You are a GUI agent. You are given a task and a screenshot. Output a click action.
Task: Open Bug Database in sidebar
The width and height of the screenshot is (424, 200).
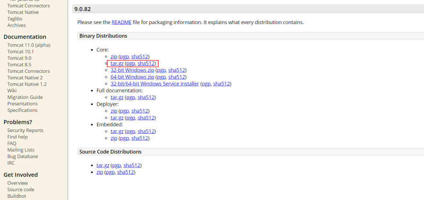(x=23, y=156)
